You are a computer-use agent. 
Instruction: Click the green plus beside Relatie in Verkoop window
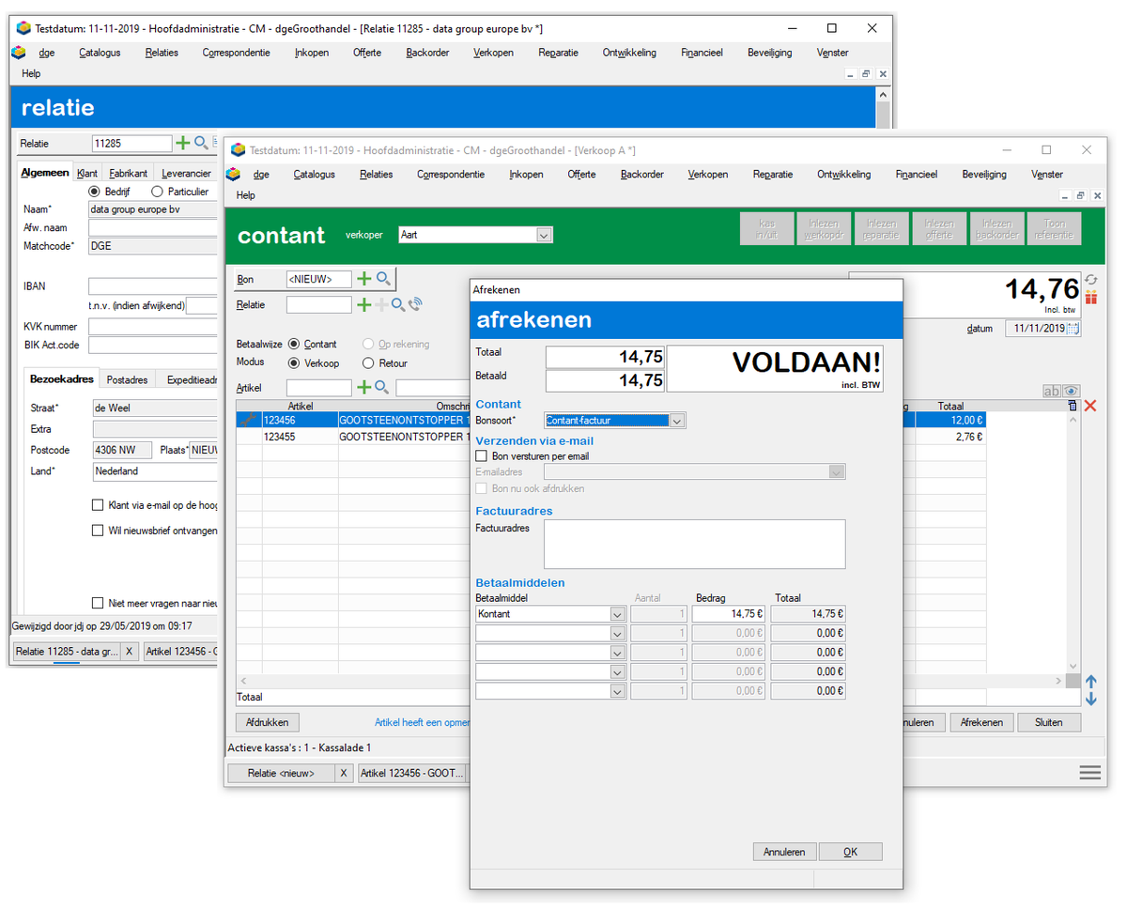(364, 304)
